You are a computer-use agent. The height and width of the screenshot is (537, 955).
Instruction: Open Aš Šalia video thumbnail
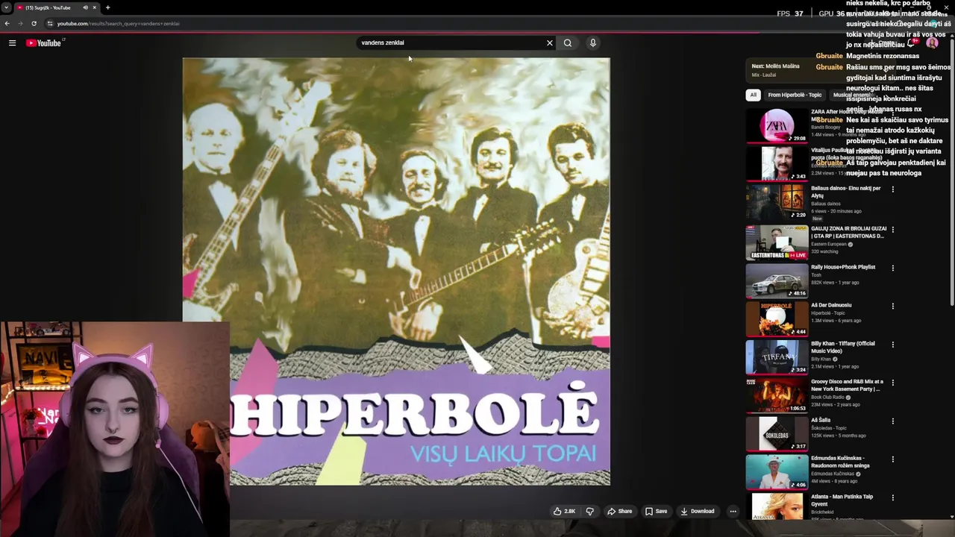pos(777,433)
